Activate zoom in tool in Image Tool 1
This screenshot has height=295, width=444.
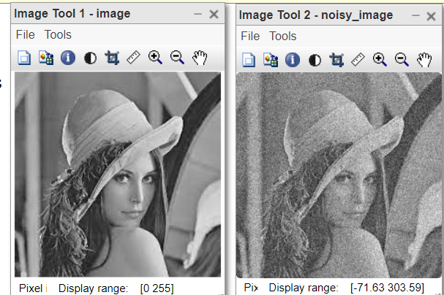pyautogui.click(x=156, y=58)
